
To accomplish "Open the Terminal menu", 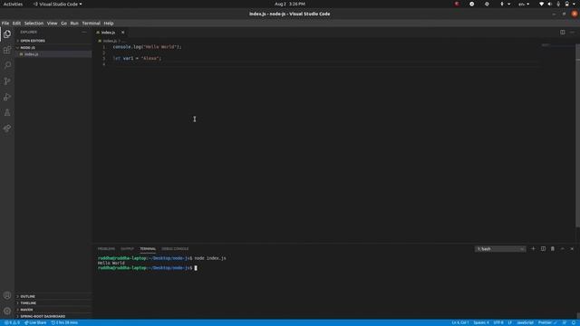I will (x=91, y=24).
